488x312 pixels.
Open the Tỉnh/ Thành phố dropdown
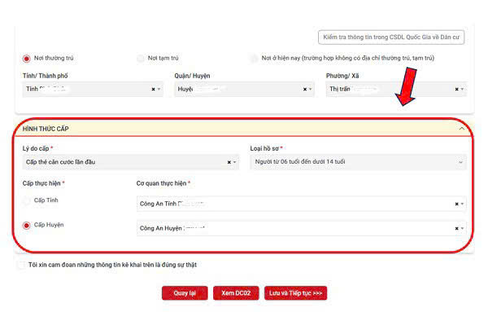click(x=93, y=89)
